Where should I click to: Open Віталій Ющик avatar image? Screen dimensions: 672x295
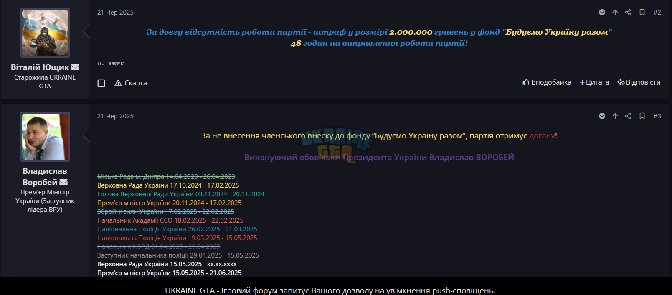[45, 33]
